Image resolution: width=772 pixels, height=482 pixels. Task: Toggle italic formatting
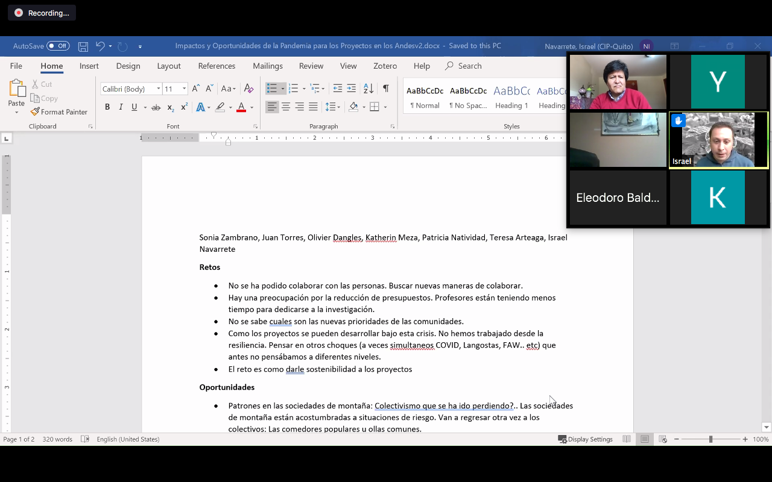point(121,107)
